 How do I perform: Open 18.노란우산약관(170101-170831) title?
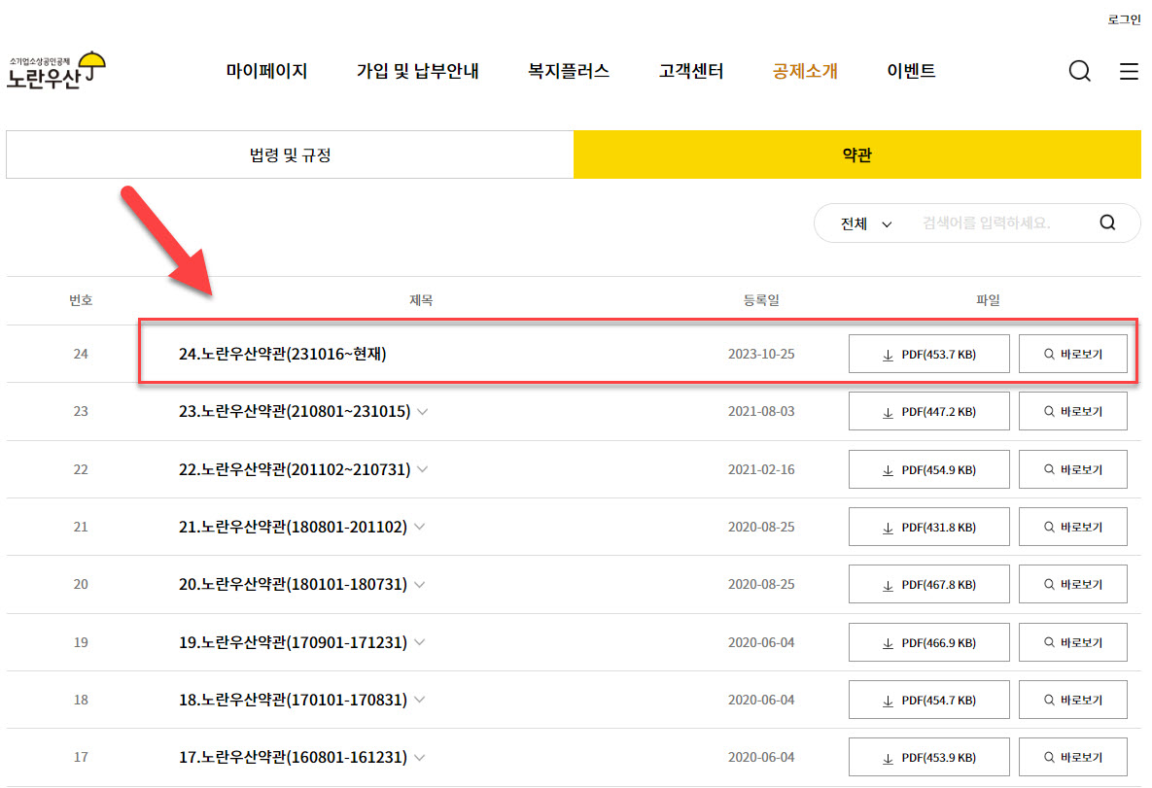tap(293, 700)
